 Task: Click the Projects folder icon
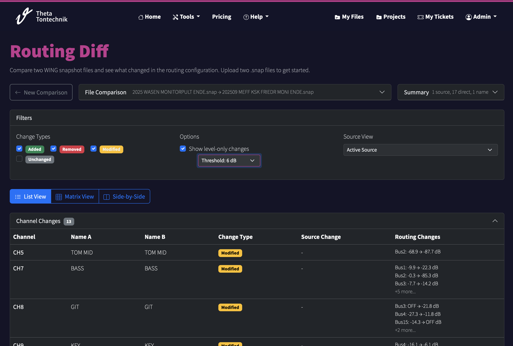coord(379,17)
